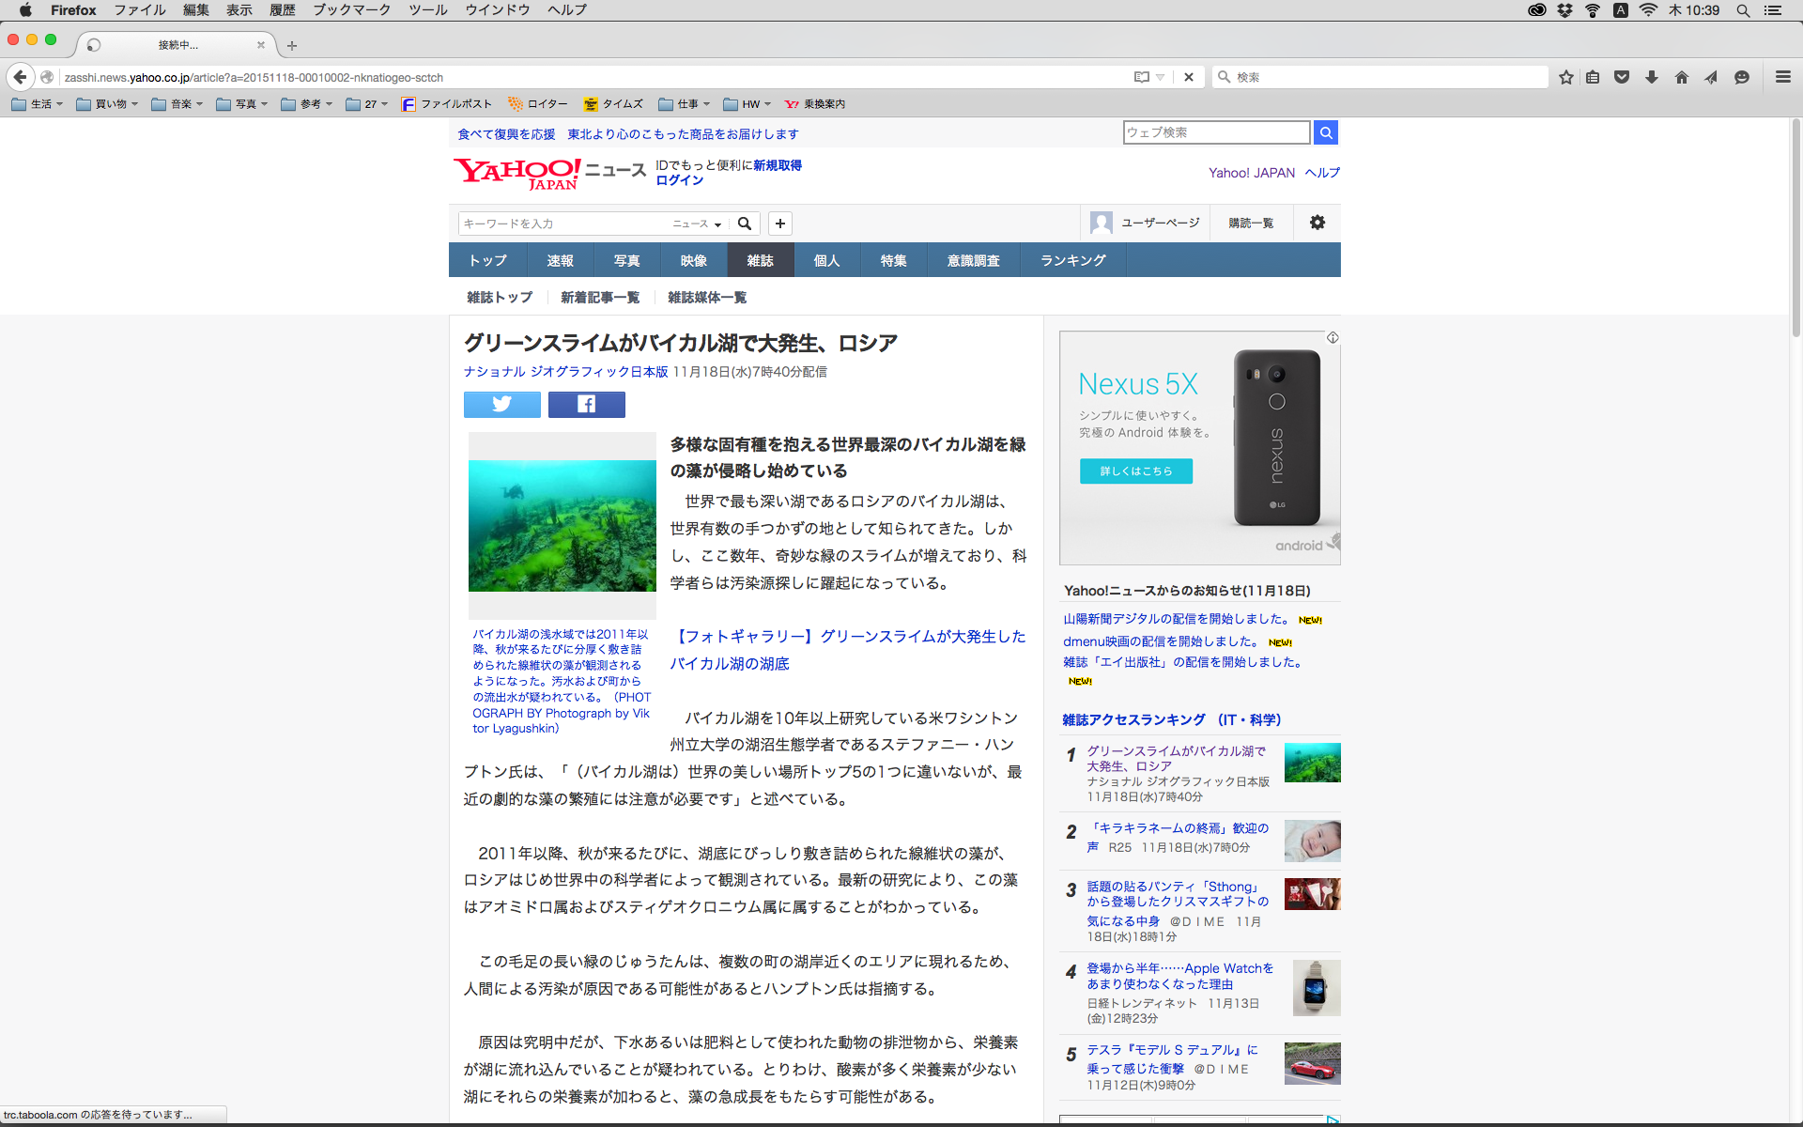Go to Firefox home page icon
The height and width of the screenshot is (1127, 1803).
coord(1681,77)
